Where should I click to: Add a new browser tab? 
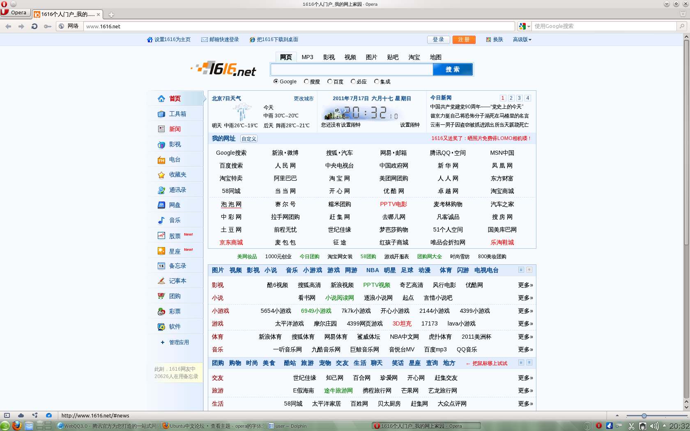click(111, 15)
